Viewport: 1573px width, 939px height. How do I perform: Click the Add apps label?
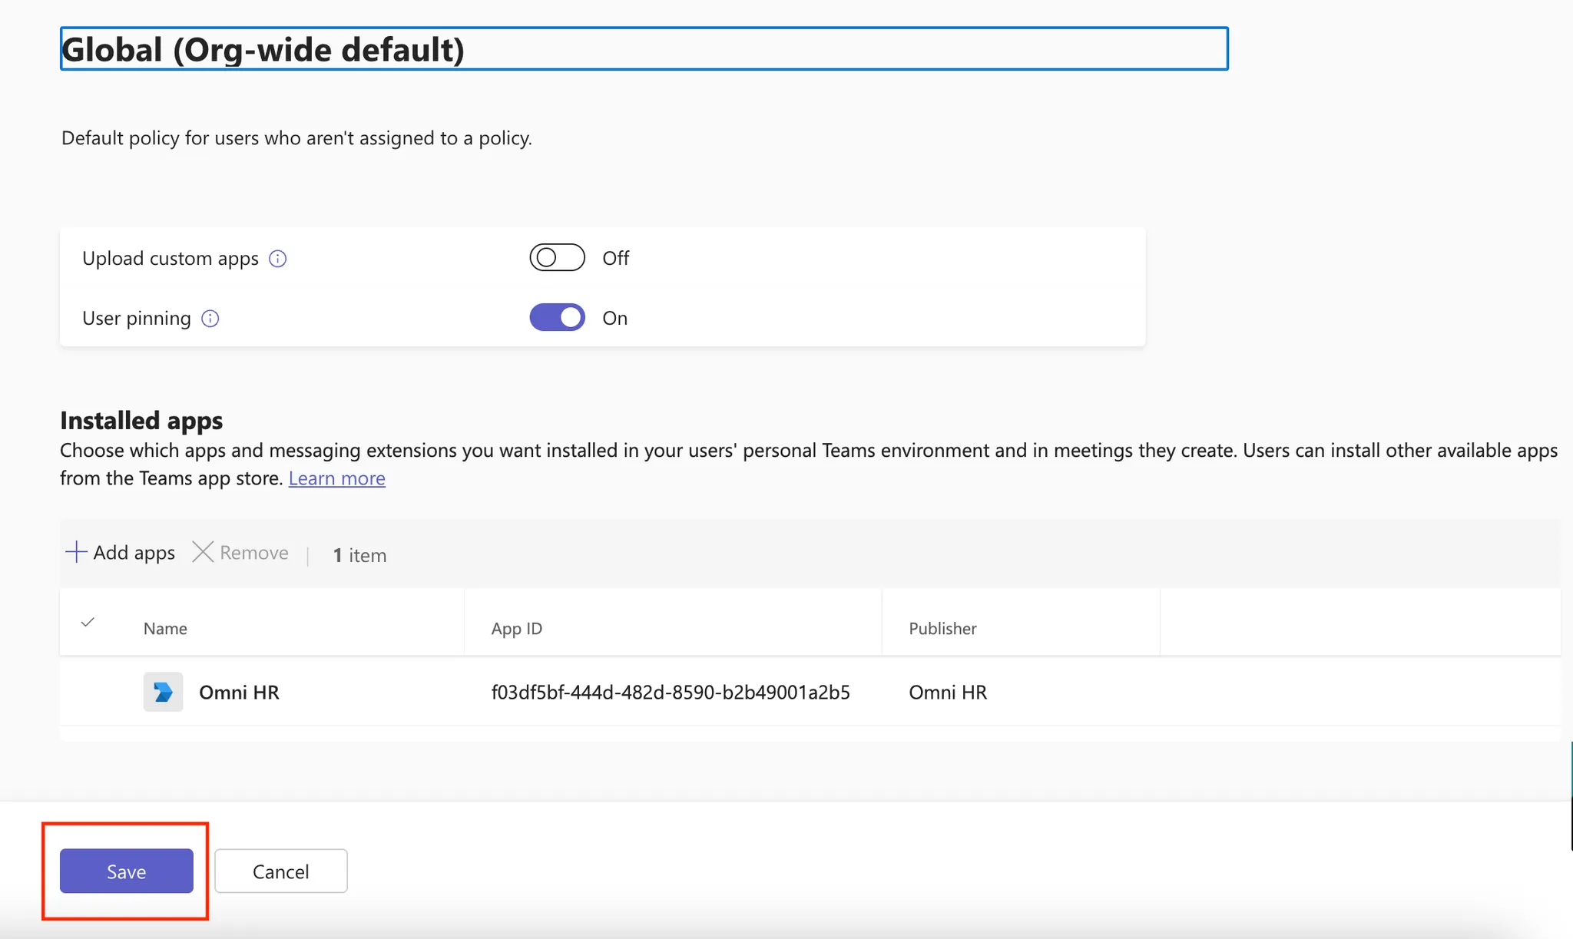pyautogui.click(x=134, y=553)
